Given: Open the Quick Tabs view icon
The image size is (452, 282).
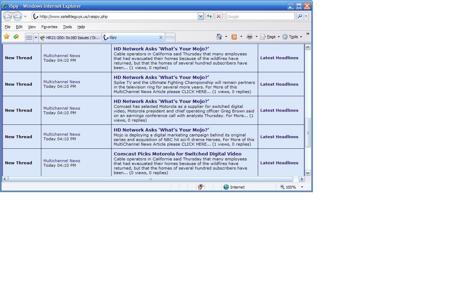Looking at the screenshot, I should coord(29,37).
